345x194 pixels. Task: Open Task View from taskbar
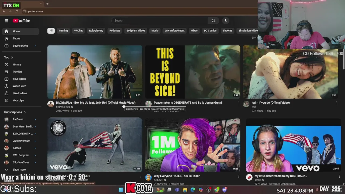pos(169,190)
